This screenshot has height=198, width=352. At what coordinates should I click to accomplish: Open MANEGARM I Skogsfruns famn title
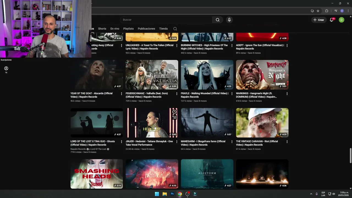click(x=203, y=143)
